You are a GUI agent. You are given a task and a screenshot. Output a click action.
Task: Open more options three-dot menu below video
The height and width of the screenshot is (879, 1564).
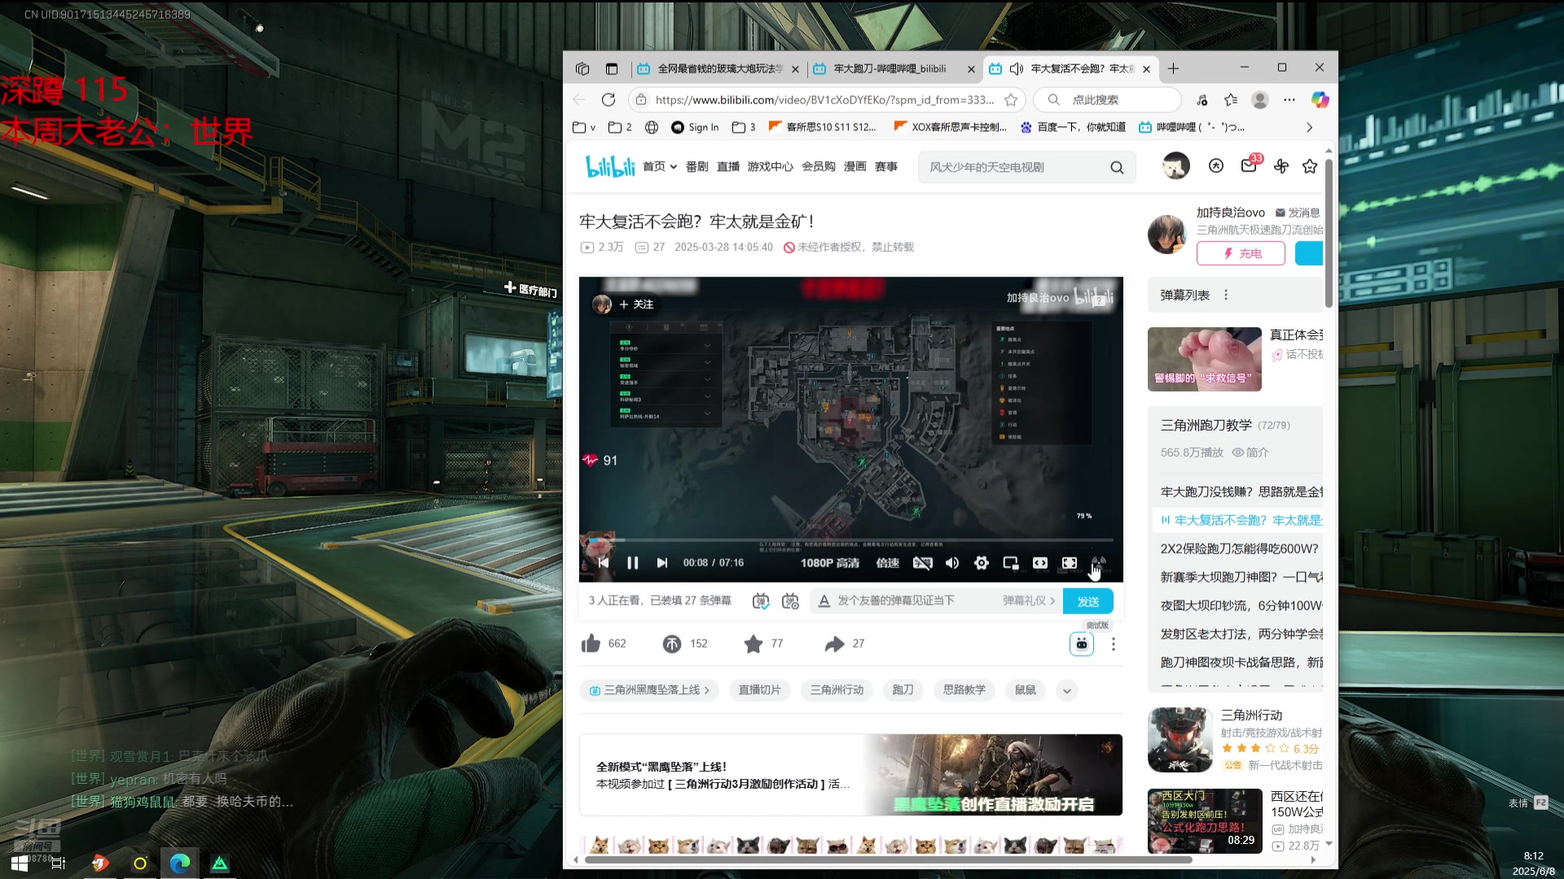[x=1113, y=644]
